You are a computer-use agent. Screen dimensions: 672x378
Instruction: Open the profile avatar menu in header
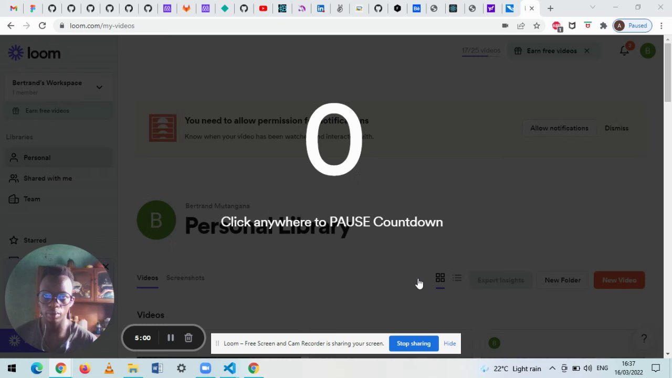648,51
